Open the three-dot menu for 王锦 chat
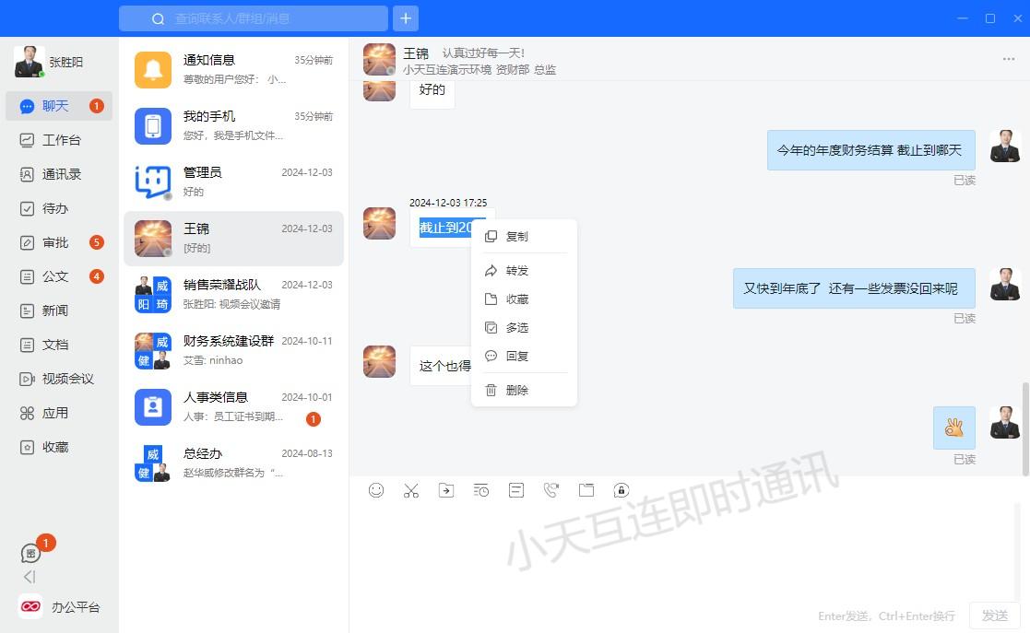1030x633 pixels. [x=1009, y=59]
